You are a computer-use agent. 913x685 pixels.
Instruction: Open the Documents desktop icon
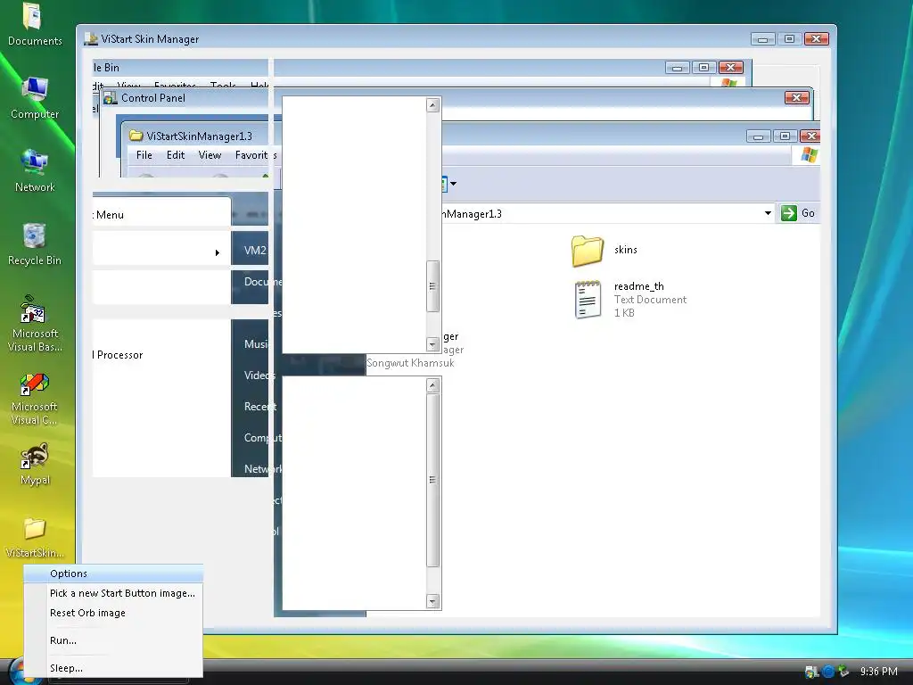35,24
